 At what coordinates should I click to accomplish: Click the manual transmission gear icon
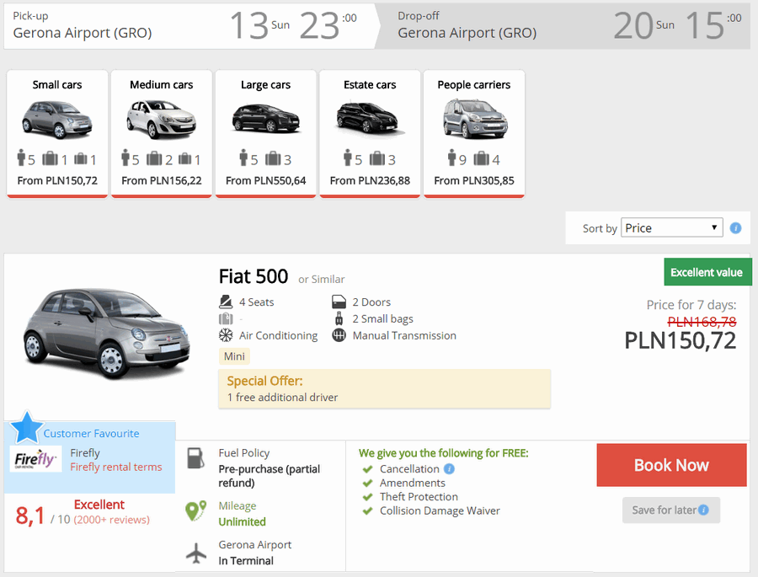[x=339, y=335]
